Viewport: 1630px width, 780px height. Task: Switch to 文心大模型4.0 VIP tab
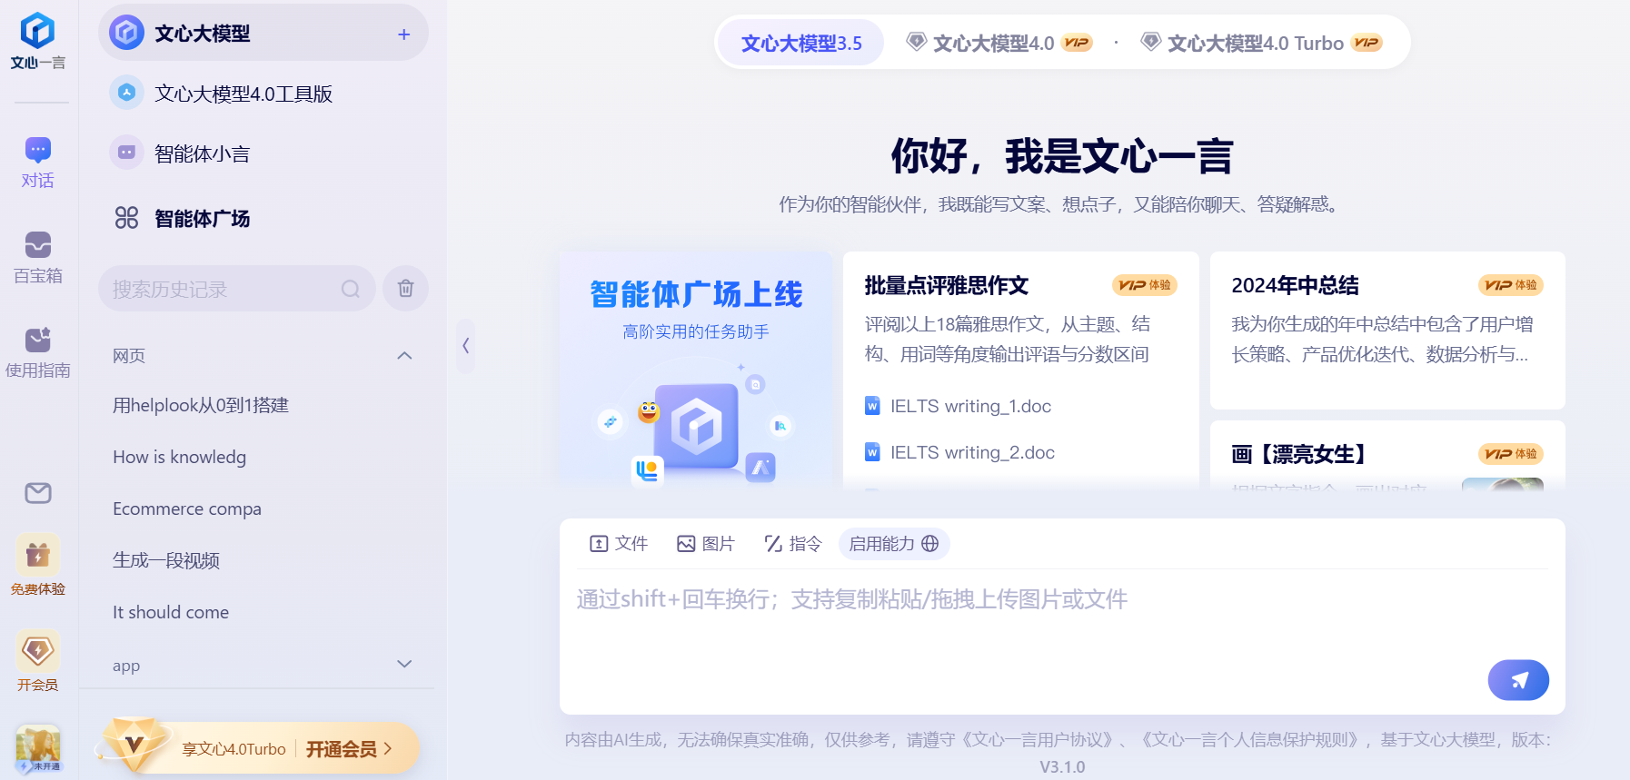(999, 43)
